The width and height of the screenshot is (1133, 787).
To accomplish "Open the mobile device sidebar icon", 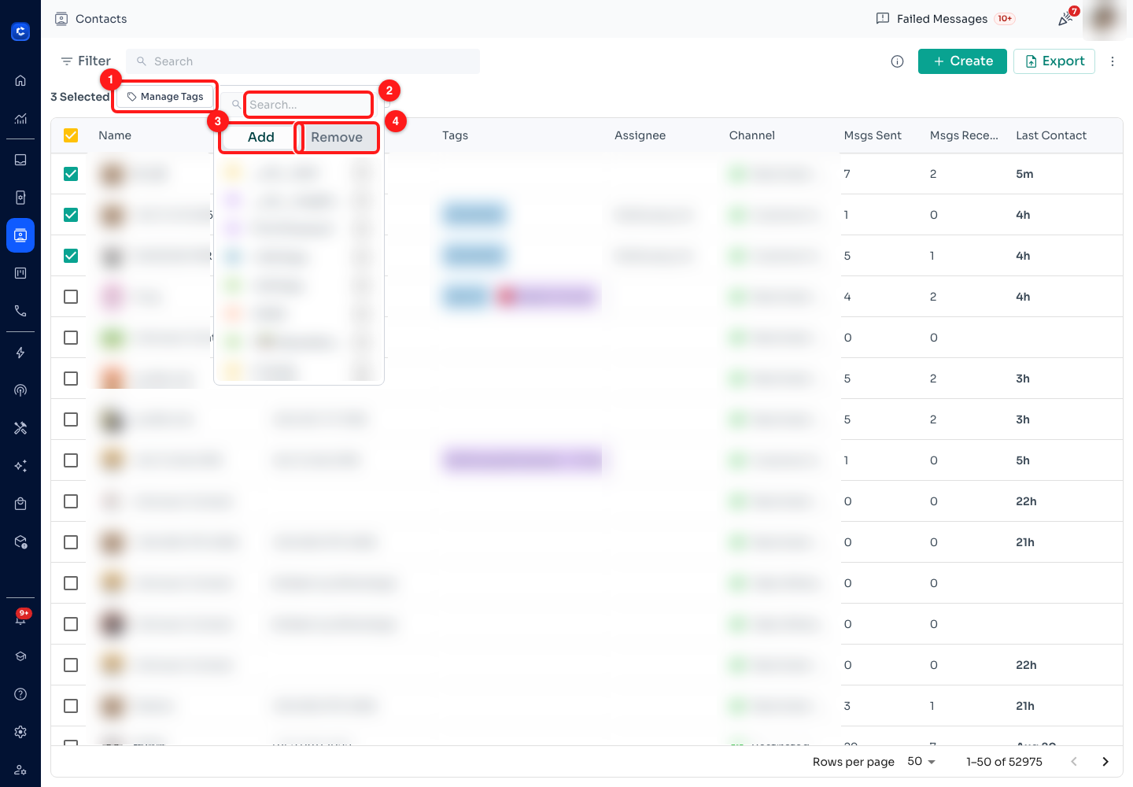I will tap(20, 198).
